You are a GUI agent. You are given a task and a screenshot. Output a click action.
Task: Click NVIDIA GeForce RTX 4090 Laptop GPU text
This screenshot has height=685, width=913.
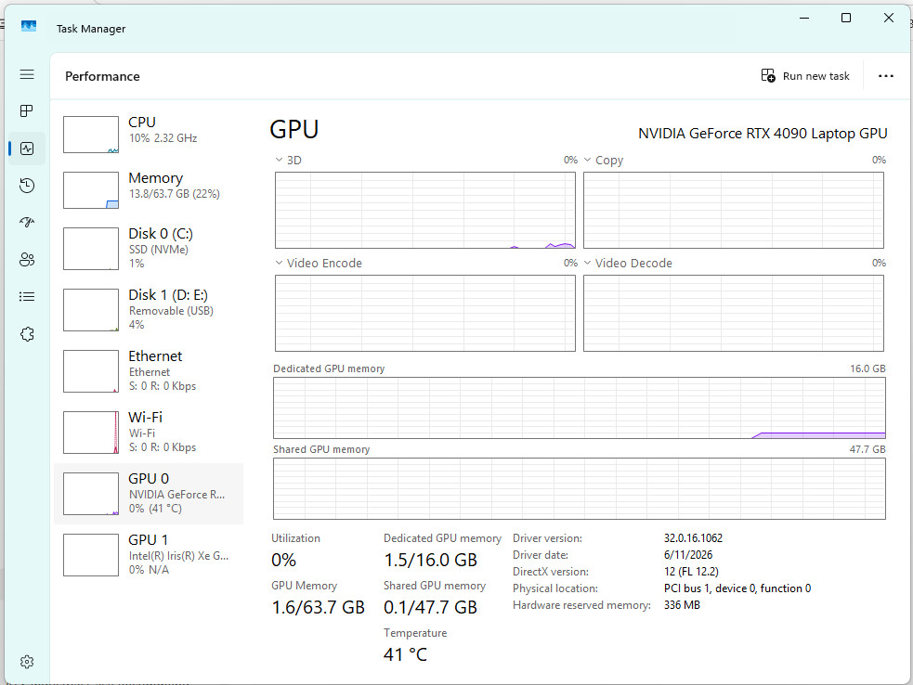click(x=763, y=134)
